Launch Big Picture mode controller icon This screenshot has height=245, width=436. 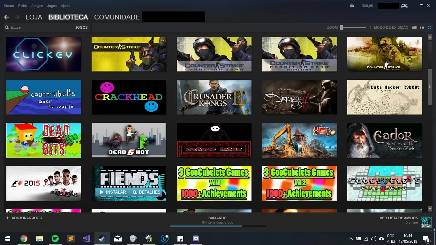coord(404,6)
